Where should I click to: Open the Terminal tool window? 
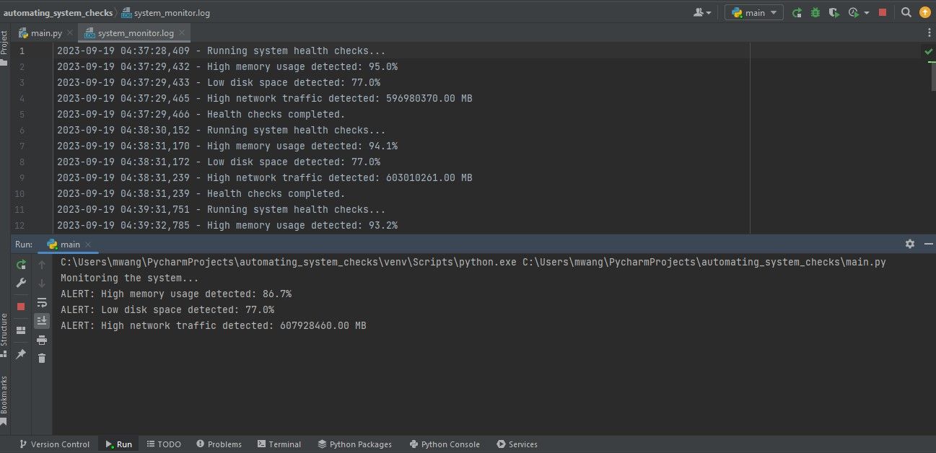point(279,444)
